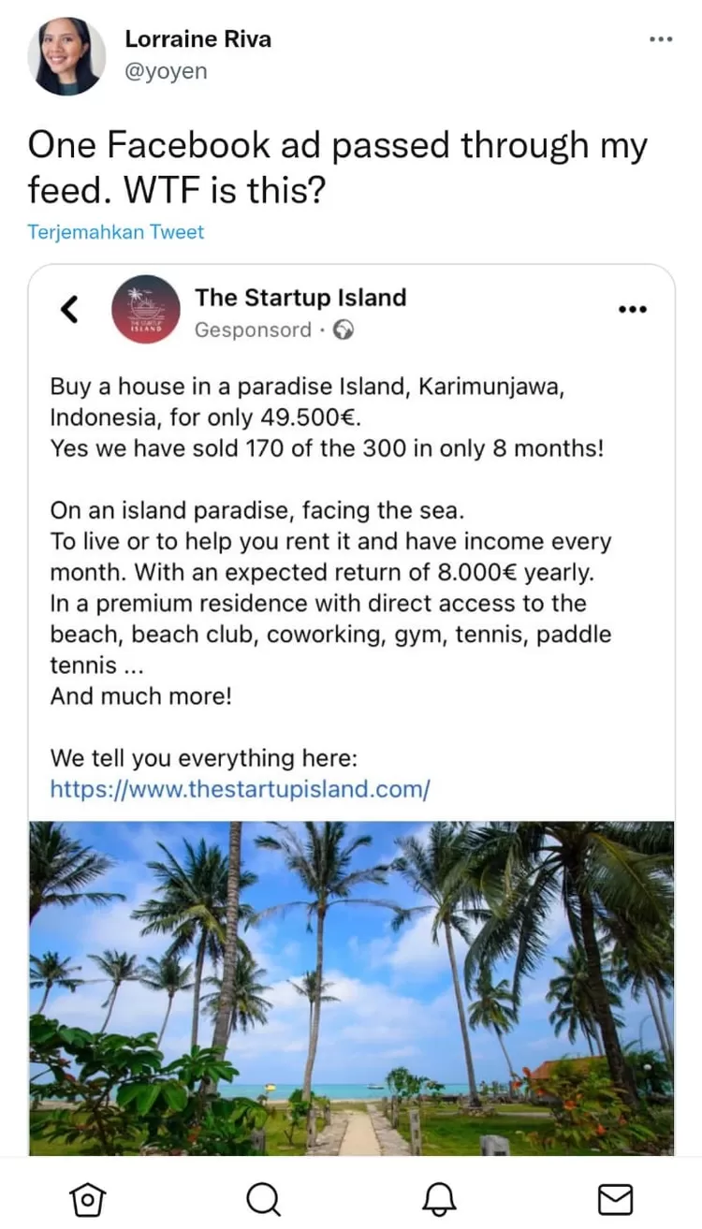Translate the tweet via "Terjemahkan Tweet"
This screenshot has height=1229, width=702.
coord(115,231)
